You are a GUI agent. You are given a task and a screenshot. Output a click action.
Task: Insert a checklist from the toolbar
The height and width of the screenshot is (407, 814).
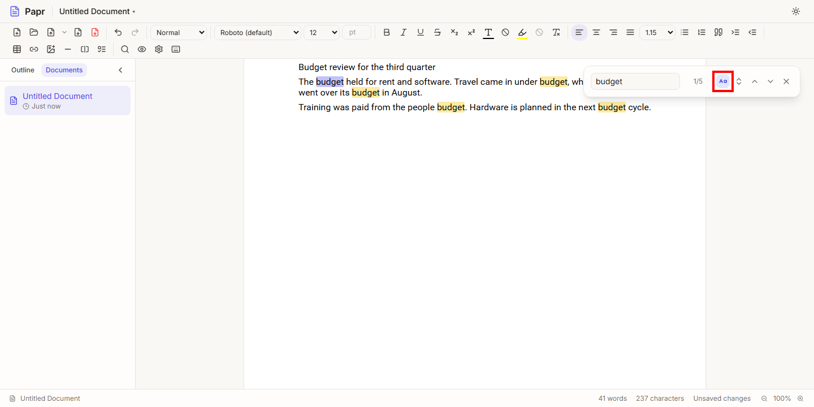coord(102,49)
